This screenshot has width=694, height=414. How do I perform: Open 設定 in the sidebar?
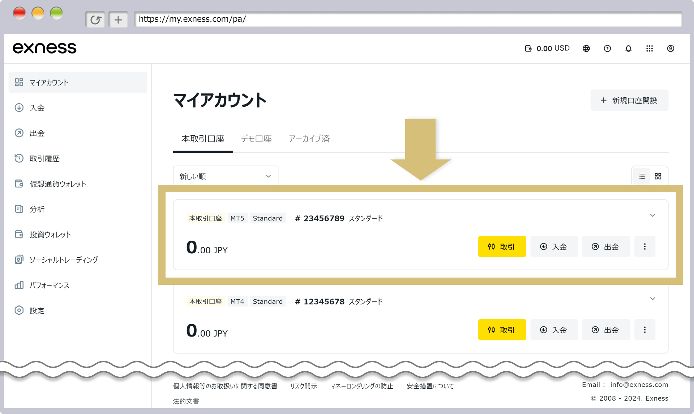[x=78, y=310]
